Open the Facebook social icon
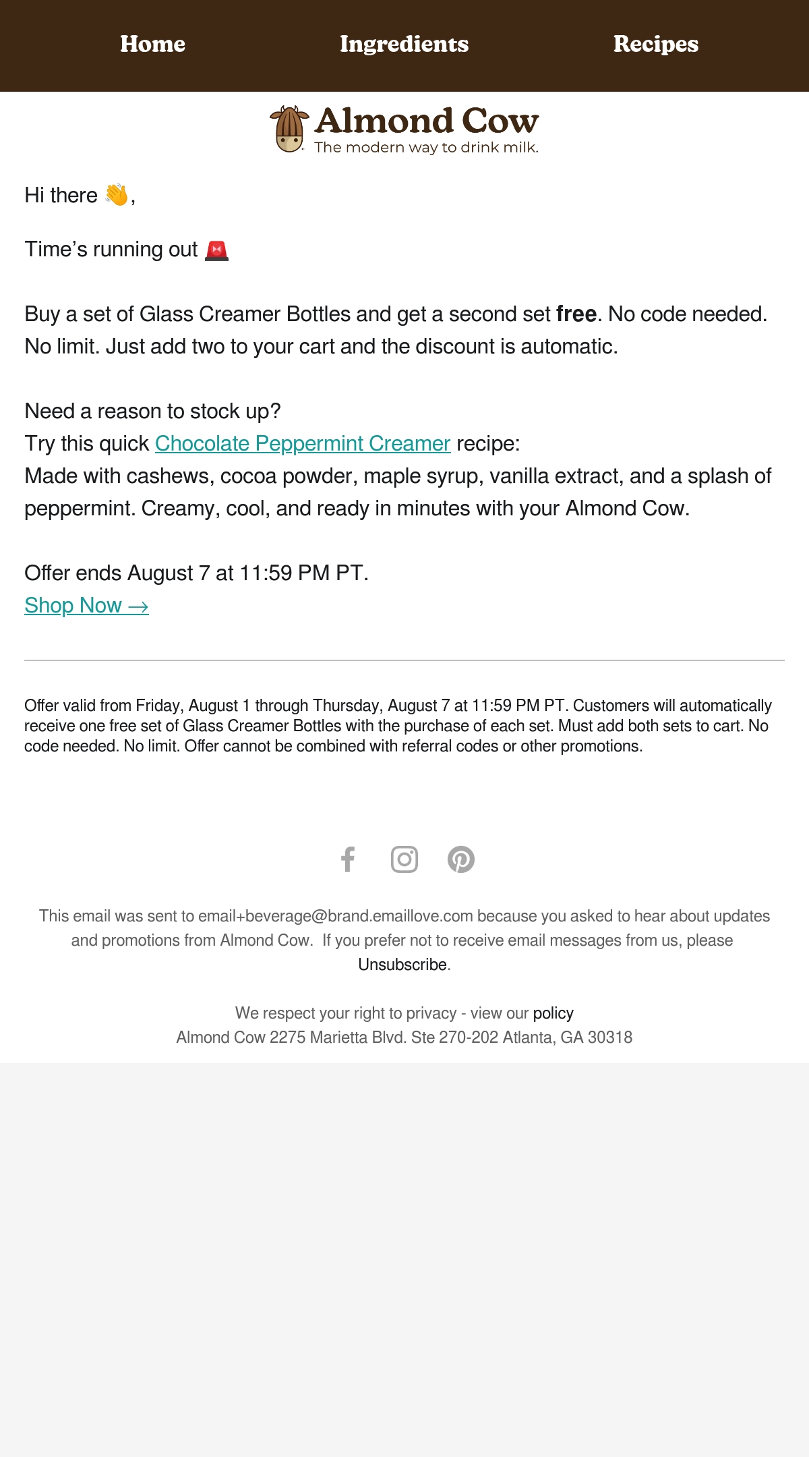Image resolution: width=809 pixels, height=1457 pixels. [348, 859]
